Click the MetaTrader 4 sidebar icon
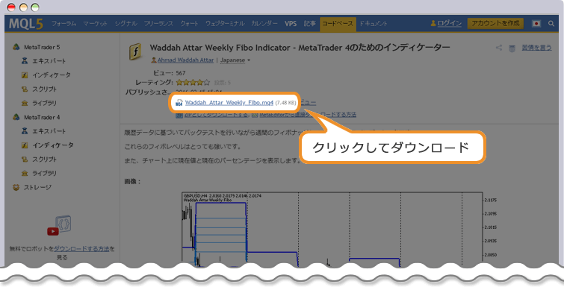564x287 pixels. 16,117
